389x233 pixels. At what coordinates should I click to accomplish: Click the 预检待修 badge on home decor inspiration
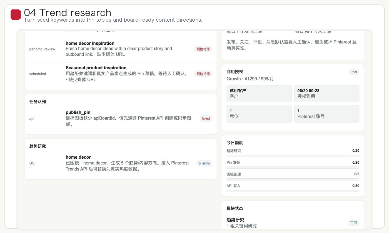coord(203,49)
